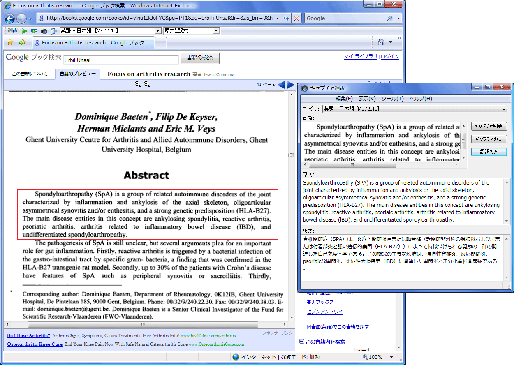Open the エンジン dropdown in キャプチャ翻訳

[x=415, y=109]
